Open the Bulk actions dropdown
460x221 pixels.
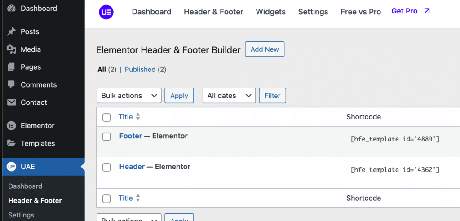(x=129, y=96)
